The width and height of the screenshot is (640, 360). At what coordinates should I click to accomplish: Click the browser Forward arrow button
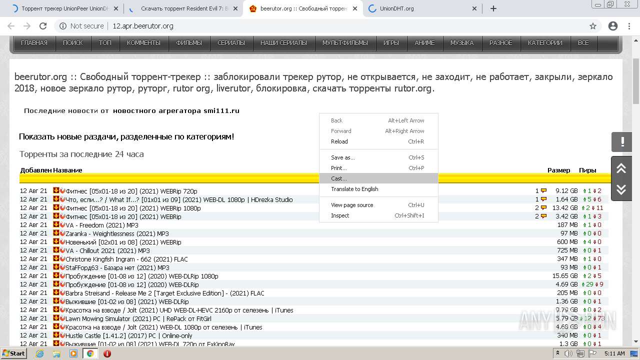(27, 26)
